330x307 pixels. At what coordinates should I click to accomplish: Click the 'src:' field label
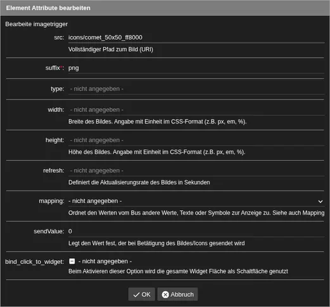pyautogui.click(x=59, y=37)
